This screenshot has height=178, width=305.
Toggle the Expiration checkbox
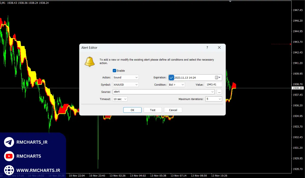(171, 78)
